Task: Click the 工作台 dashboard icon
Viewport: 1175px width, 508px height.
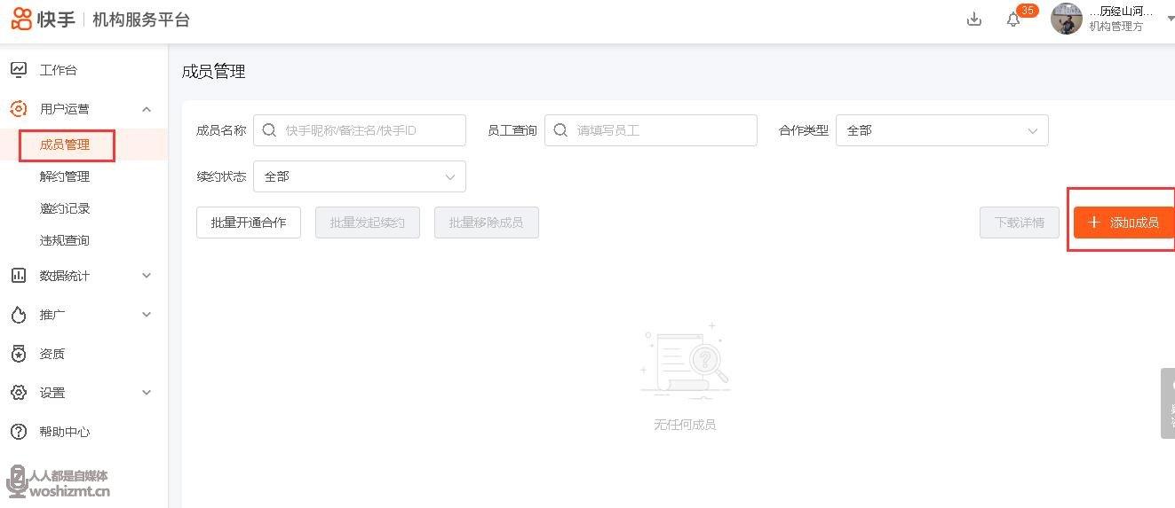Action: [19, 70]
